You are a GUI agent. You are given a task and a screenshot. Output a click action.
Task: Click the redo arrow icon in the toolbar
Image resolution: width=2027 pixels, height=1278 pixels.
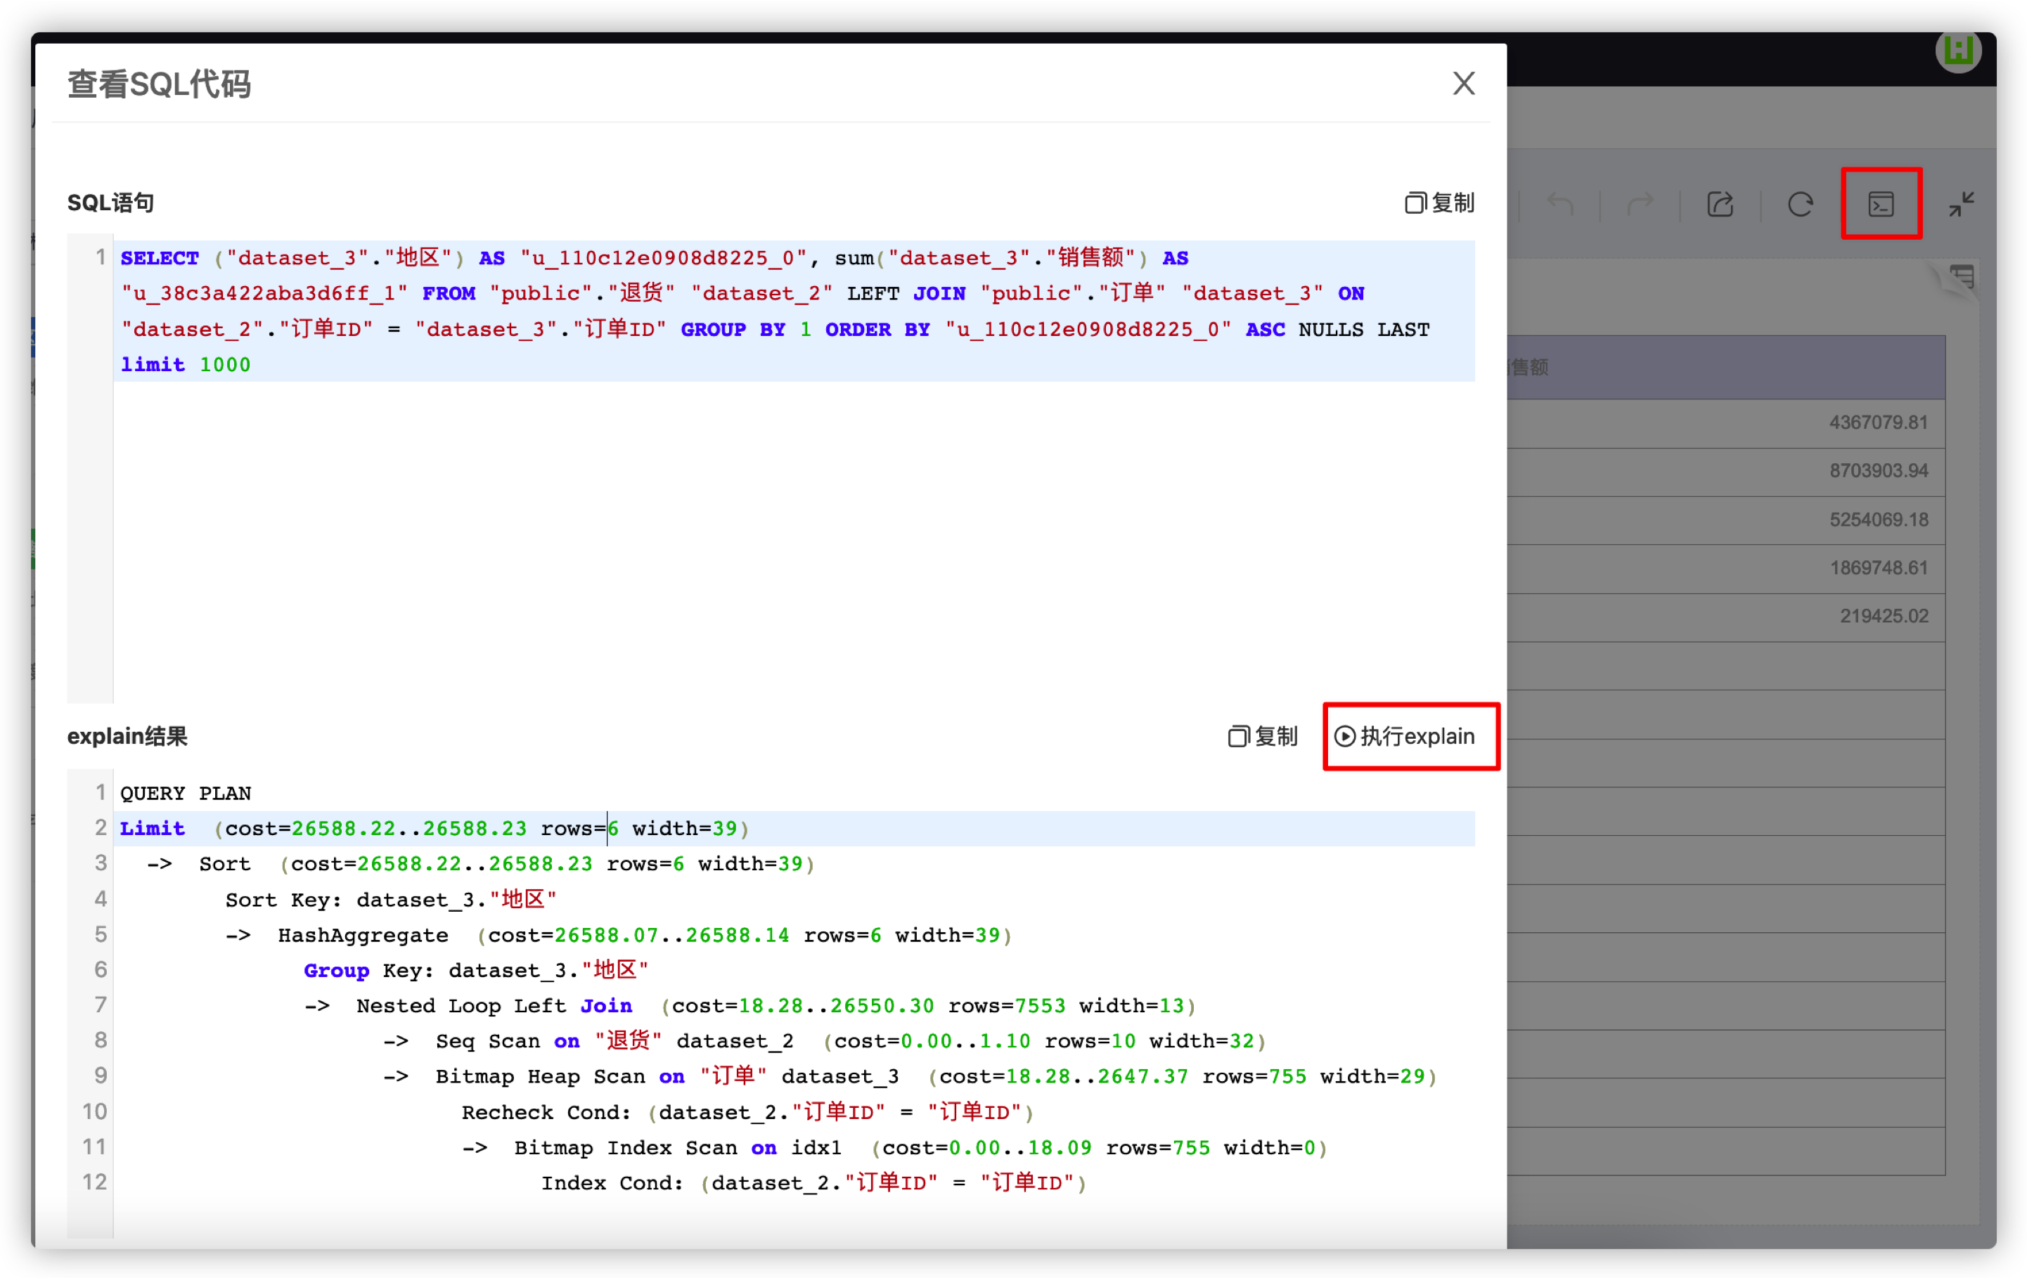(x=1638, y=203)
